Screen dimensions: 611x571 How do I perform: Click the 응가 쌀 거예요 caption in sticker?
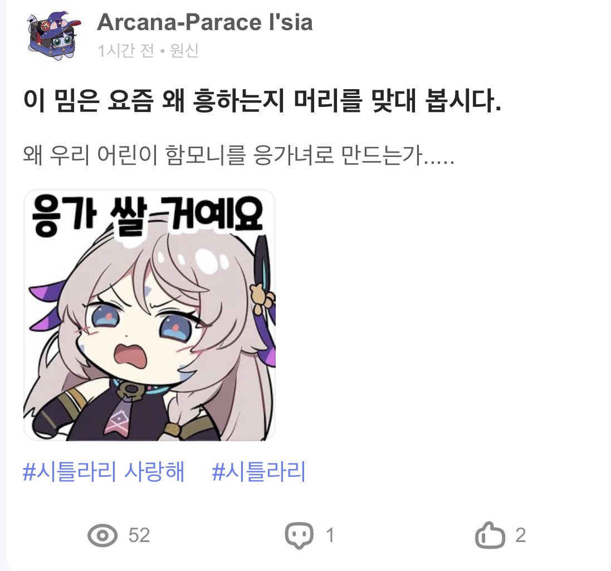(x=147, y=215)
